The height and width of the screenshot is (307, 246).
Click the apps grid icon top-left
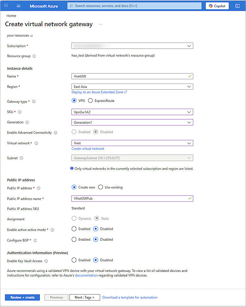(x=5, y=5)
